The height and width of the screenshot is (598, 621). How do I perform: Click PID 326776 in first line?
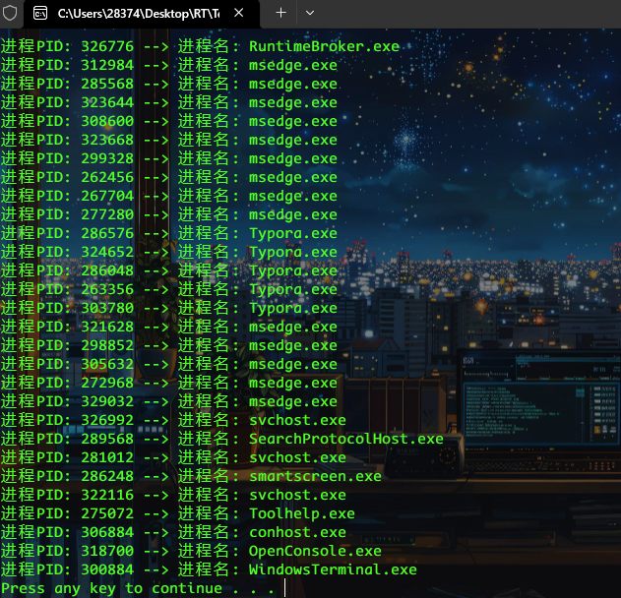click(107, 46)
